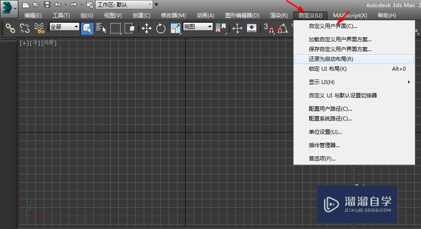Open the MAXScript(X) menu
Viewport: 421px width, 229px height.
(x=350, y=15)
